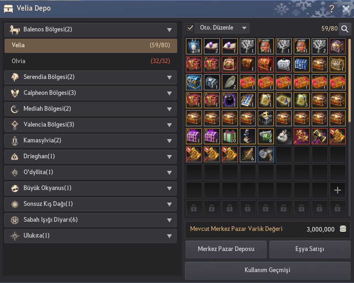The height and width of the screenshot is (283, 354).
Task: Open Kullanım Geçmişi history
Action: (268, 270)
